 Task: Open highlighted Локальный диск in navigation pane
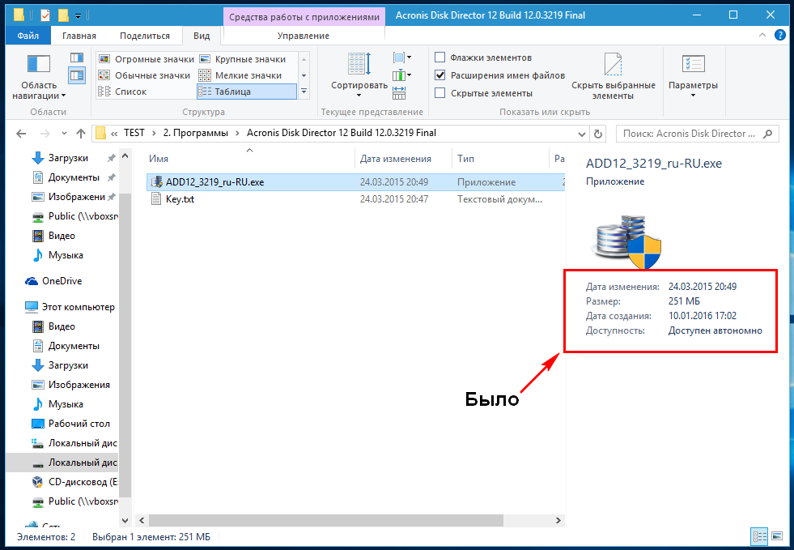62,463
